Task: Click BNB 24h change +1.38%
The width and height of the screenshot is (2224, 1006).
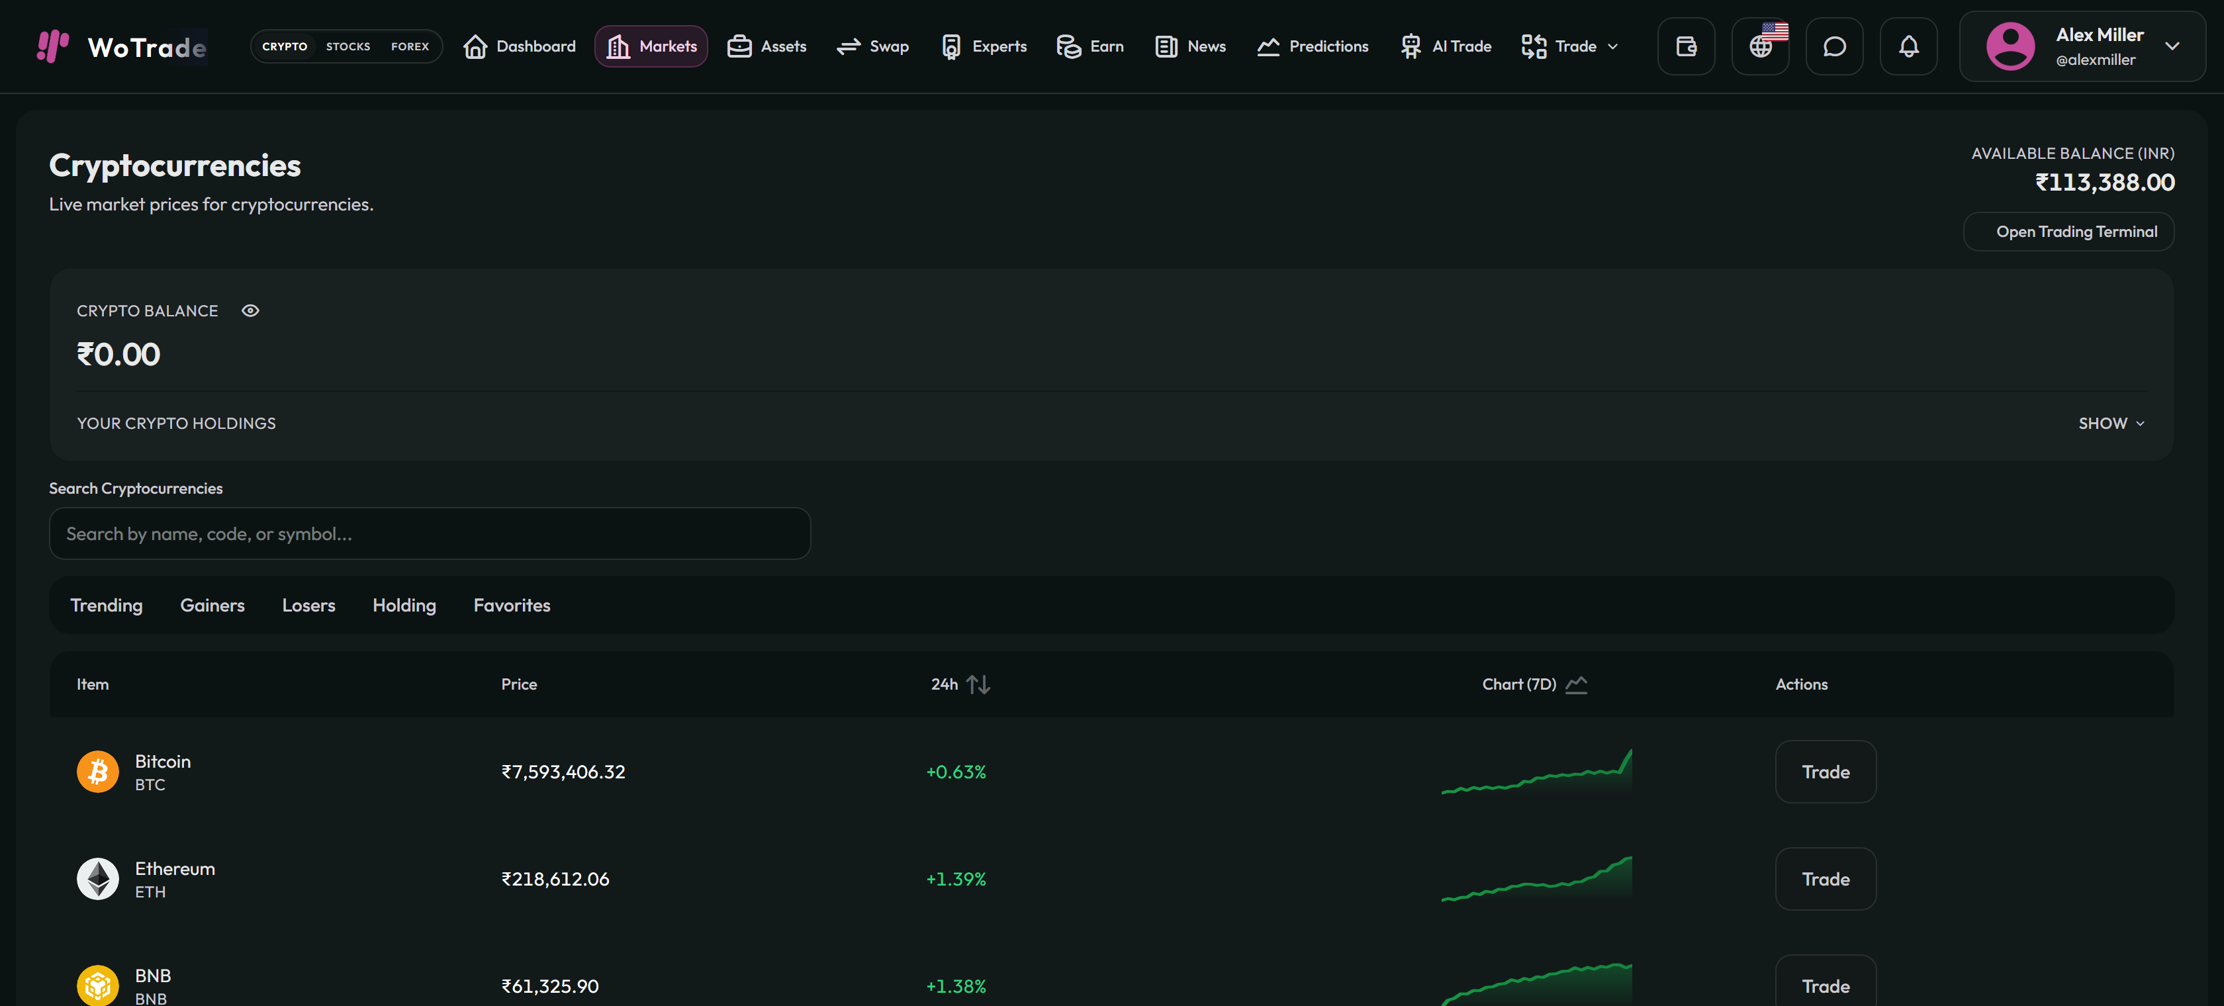Action: [x=956, y=985]
